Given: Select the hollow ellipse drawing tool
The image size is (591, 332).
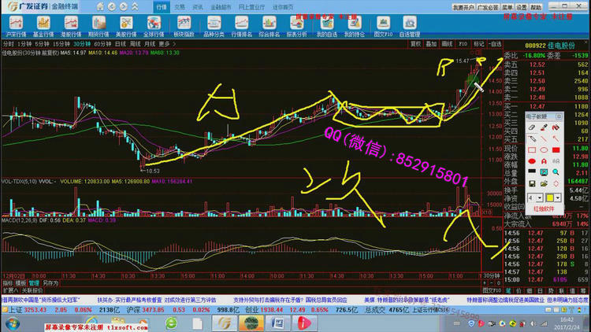Looking at the screenshot, I should coord(545,149).
